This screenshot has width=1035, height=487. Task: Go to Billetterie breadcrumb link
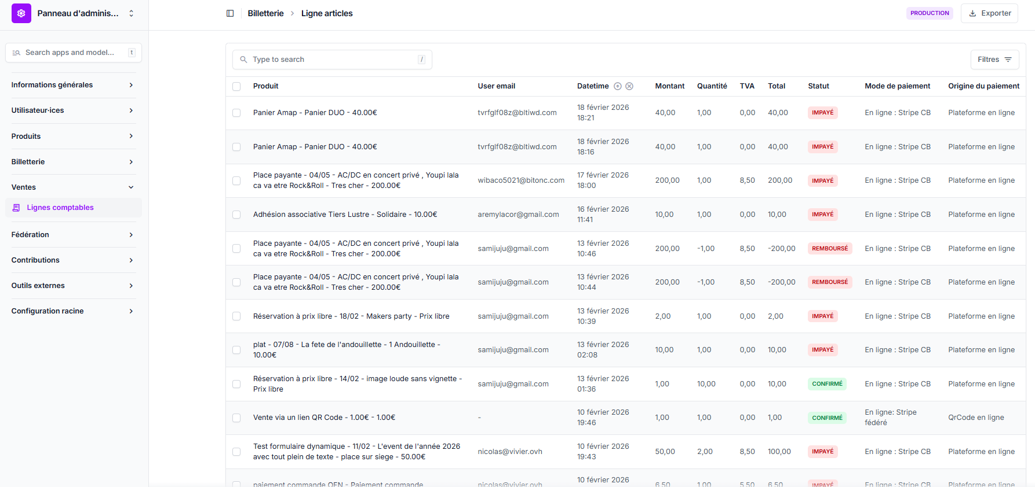click(x=265, y=13)
